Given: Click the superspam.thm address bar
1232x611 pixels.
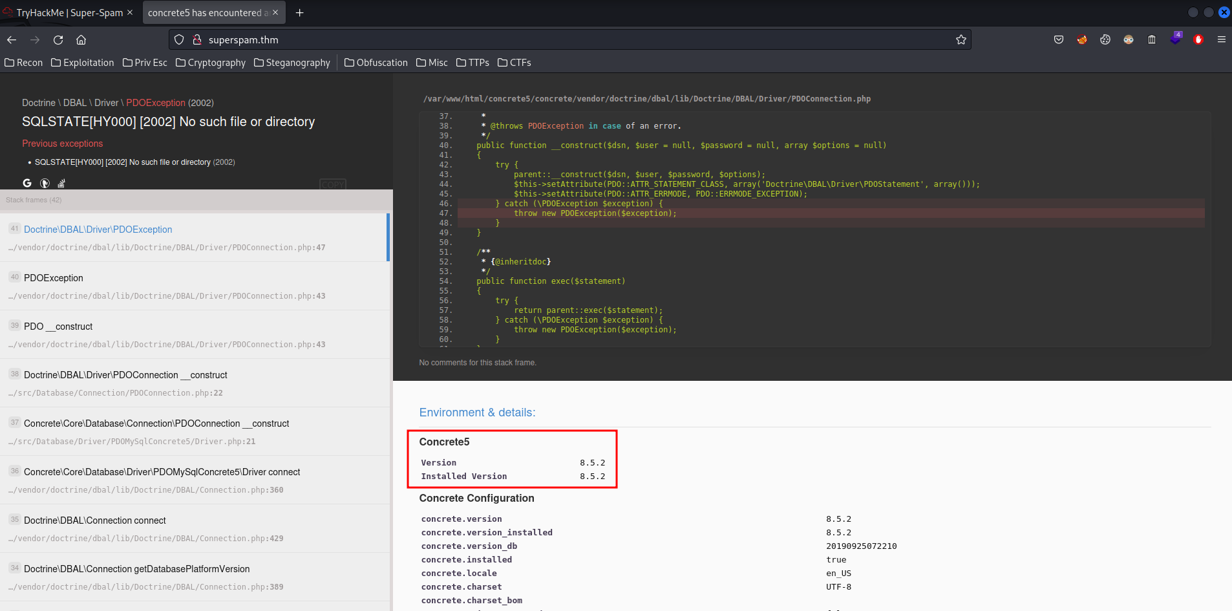Looking at the screenshot, I should point(570,40).
